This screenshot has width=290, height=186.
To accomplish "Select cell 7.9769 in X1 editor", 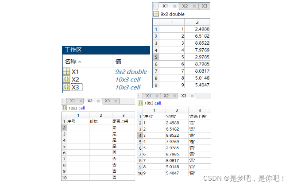I will pyautogui.click(x=197, y=50).
